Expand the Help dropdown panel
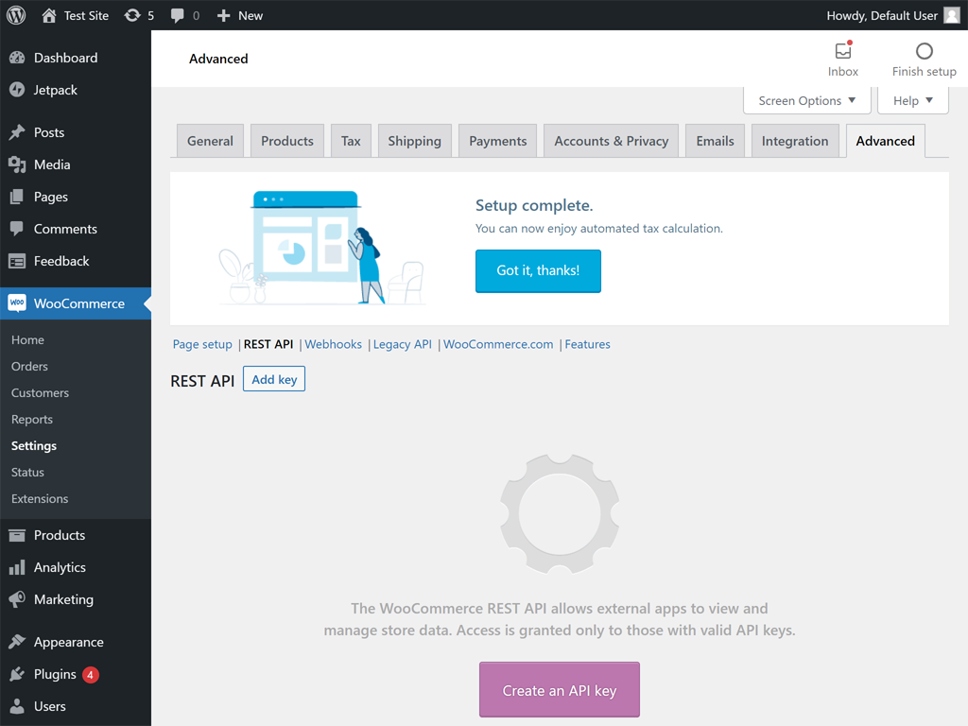 (912, 100)
